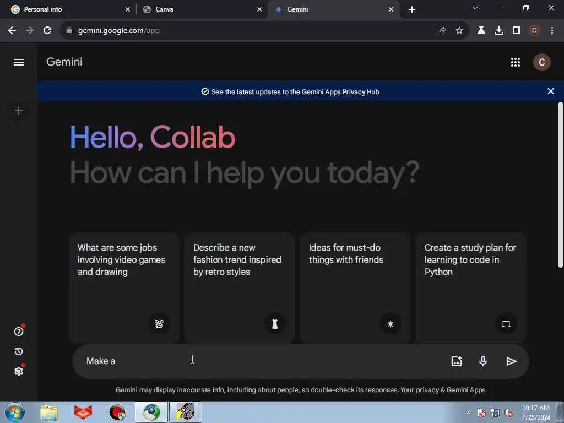The height and width of the screenshot is (423, 564).
Task: Click the sun icon on friends card
Action: tap(391, 324)
